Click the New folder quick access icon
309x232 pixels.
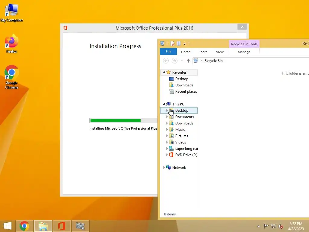179,43
